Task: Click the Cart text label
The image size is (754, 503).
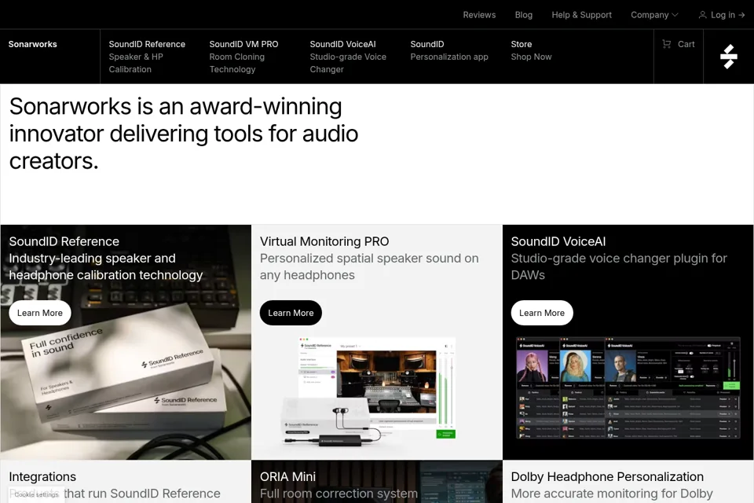Action: click(x=686, y=44)
